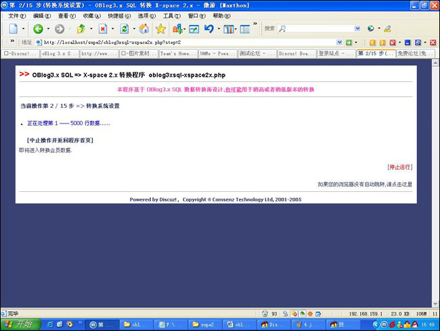Expand the address bar URL dropdown
The image size is (440, 331).
tap(339, 43)
